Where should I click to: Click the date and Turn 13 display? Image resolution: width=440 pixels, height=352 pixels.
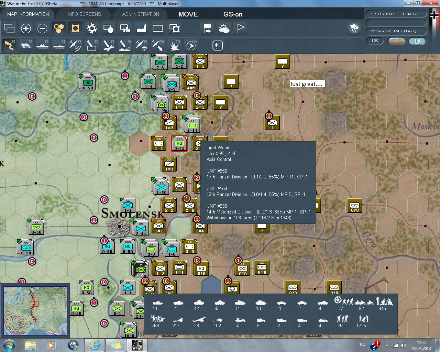click(396, 14)
